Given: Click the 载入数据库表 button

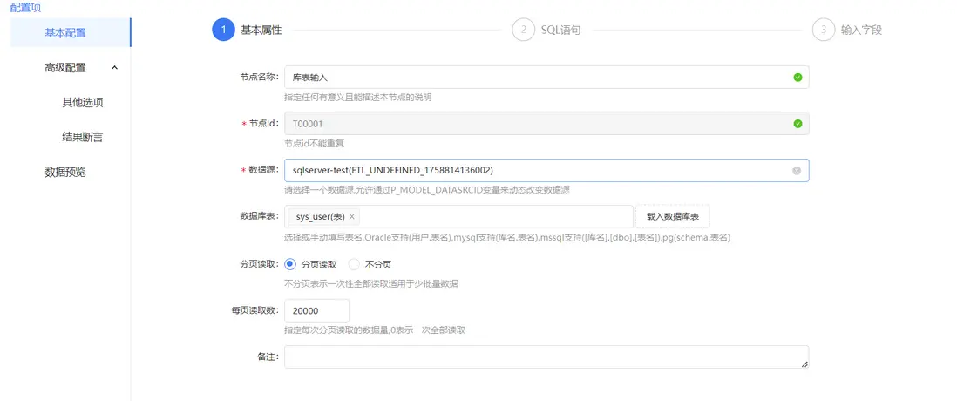Looking at the screenshot, I should point(673,217).
